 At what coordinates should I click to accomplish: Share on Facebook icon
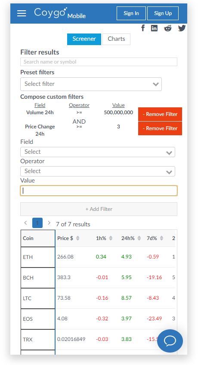(x=143, y=28)
